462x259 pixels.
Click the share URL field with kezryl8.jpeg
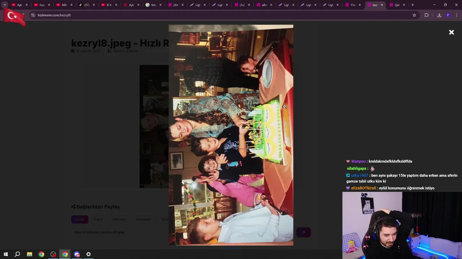coord(183,232)
